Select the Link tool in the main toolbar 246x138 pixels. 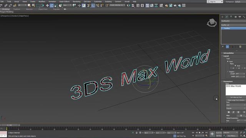(x=6, y=5)
